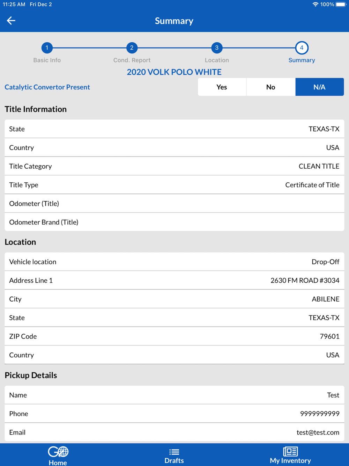Open the Drafts list icon
The height and width of the screenshot is (466, 349).
[174, 452]
